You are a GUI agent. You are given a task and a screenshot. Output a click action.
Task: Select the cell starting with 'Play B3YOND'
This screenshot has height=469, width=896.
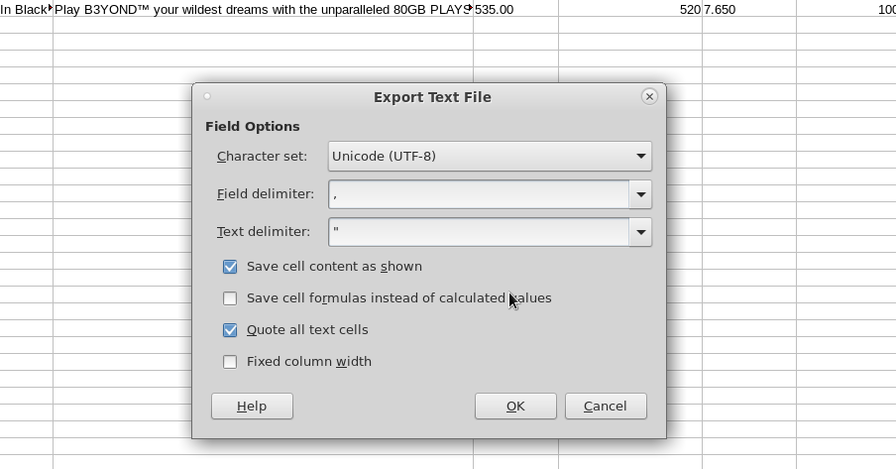pos(263,9)
